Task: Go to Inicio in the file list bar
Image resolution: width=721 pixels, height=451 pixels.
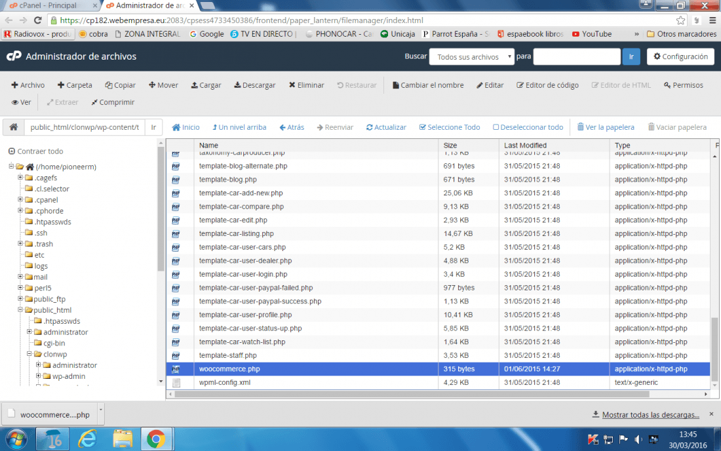Action: 185,127
